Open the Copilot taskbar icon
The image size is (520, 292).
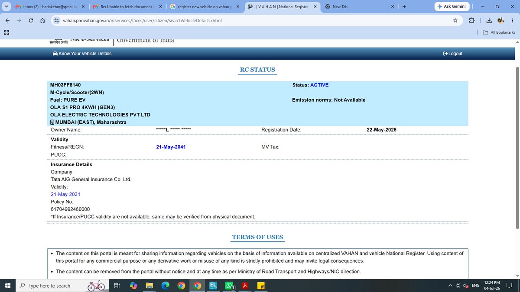click(133, 286)
